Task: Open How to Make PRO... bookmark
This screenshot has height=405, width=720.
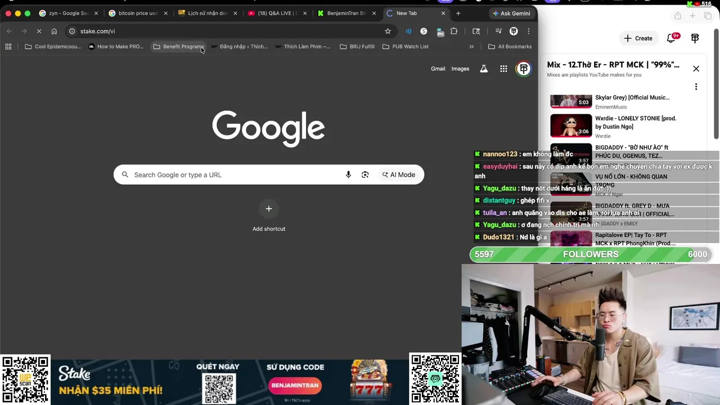Action: pyautogui.click(x=116, y=47)
